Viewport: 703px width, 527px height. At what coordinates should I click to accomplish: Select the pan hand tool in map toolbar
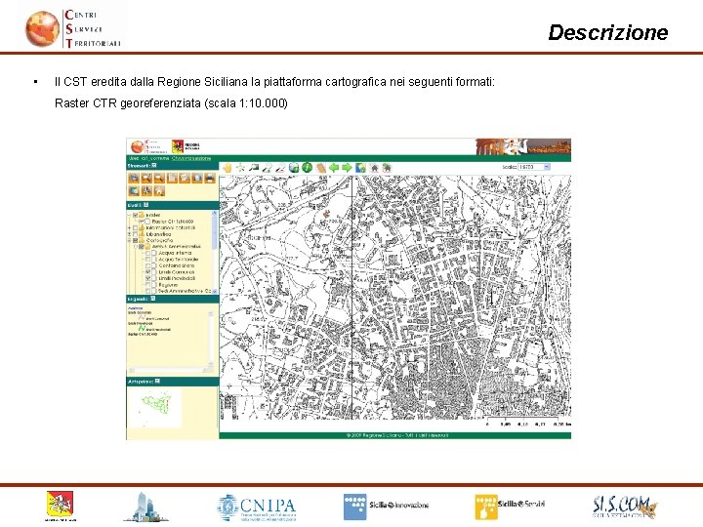[x=227, y=168]
